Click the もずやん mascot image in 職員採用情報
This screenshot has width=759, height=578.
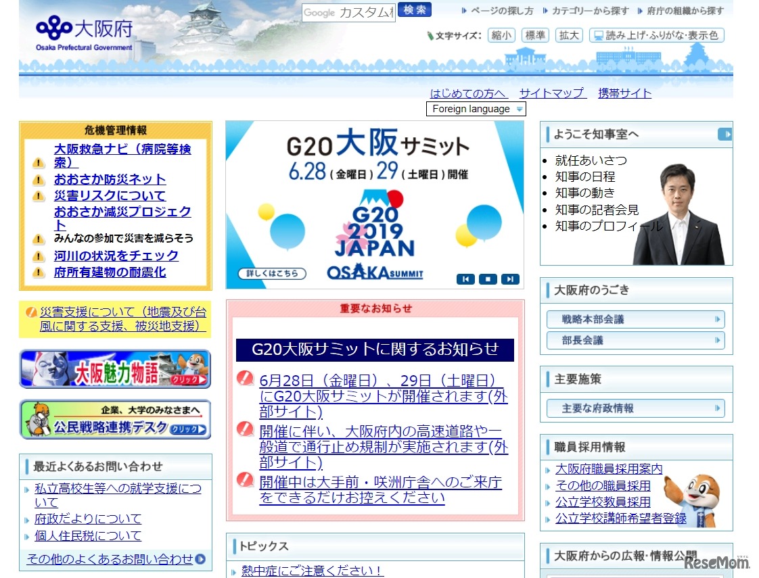pos(693,500)
